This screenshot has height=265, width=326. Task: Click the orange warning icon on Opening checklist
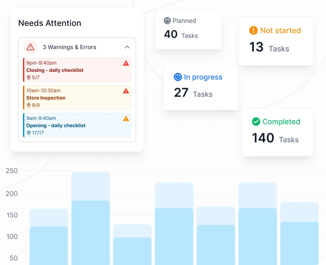tap(126, 119)
